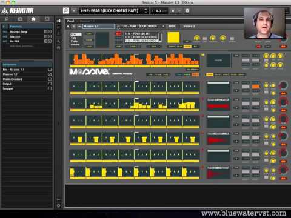Select the Arrange Song row in the sidebar list
This screenshot has width=291, height=218.
click(x=27, y=31)
